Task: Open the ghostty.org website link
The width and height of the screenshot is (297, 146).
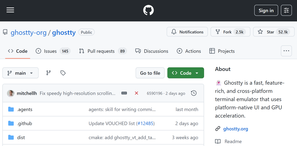Action: [x=235, y=129]
